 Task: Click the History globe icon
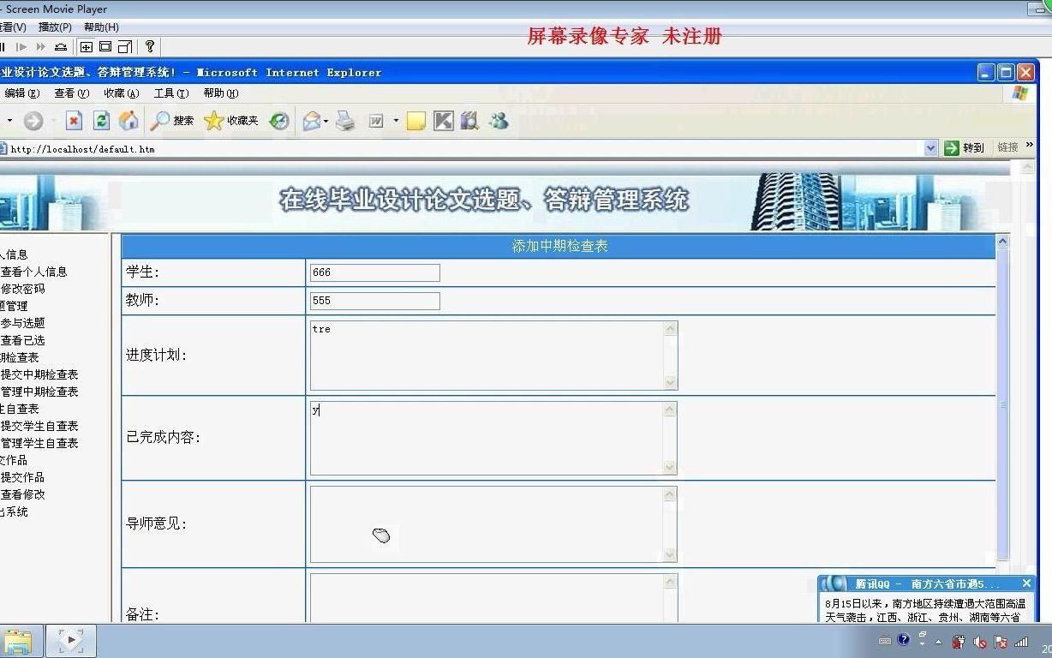[x=278, y=122]
